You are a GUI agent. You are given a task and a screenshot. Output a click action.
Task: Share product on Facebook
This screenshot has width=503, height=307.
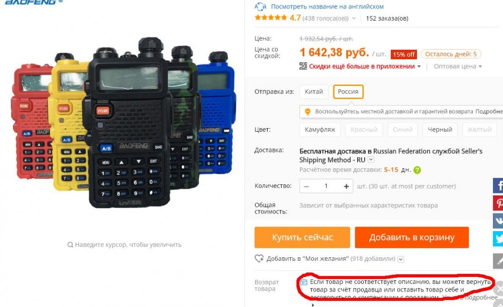click(498, 185)
